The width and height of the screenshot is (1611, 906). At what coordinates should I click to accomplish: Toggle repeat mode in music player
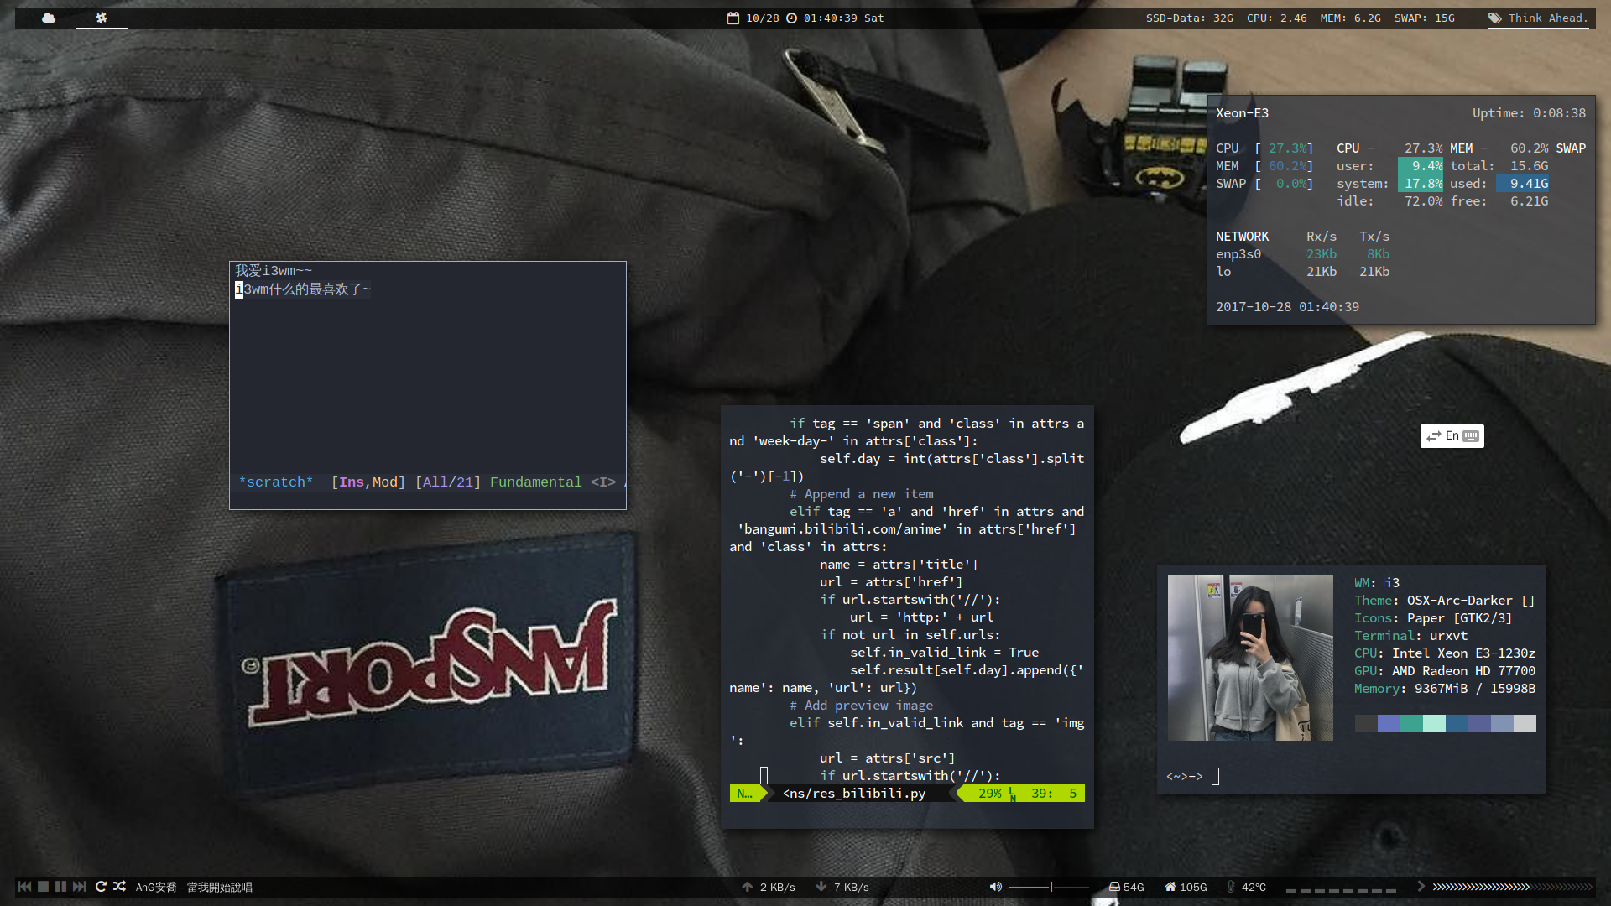(101, 887)
